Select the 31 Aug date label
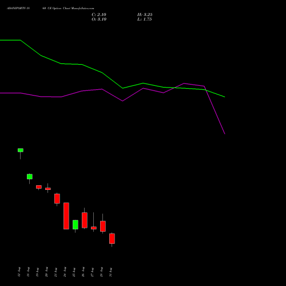 coord(110,272)
